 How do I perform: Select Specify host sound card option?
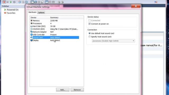coord(90,37)
